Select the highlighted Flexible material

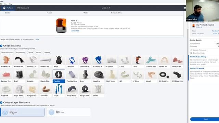click(59, 76)
